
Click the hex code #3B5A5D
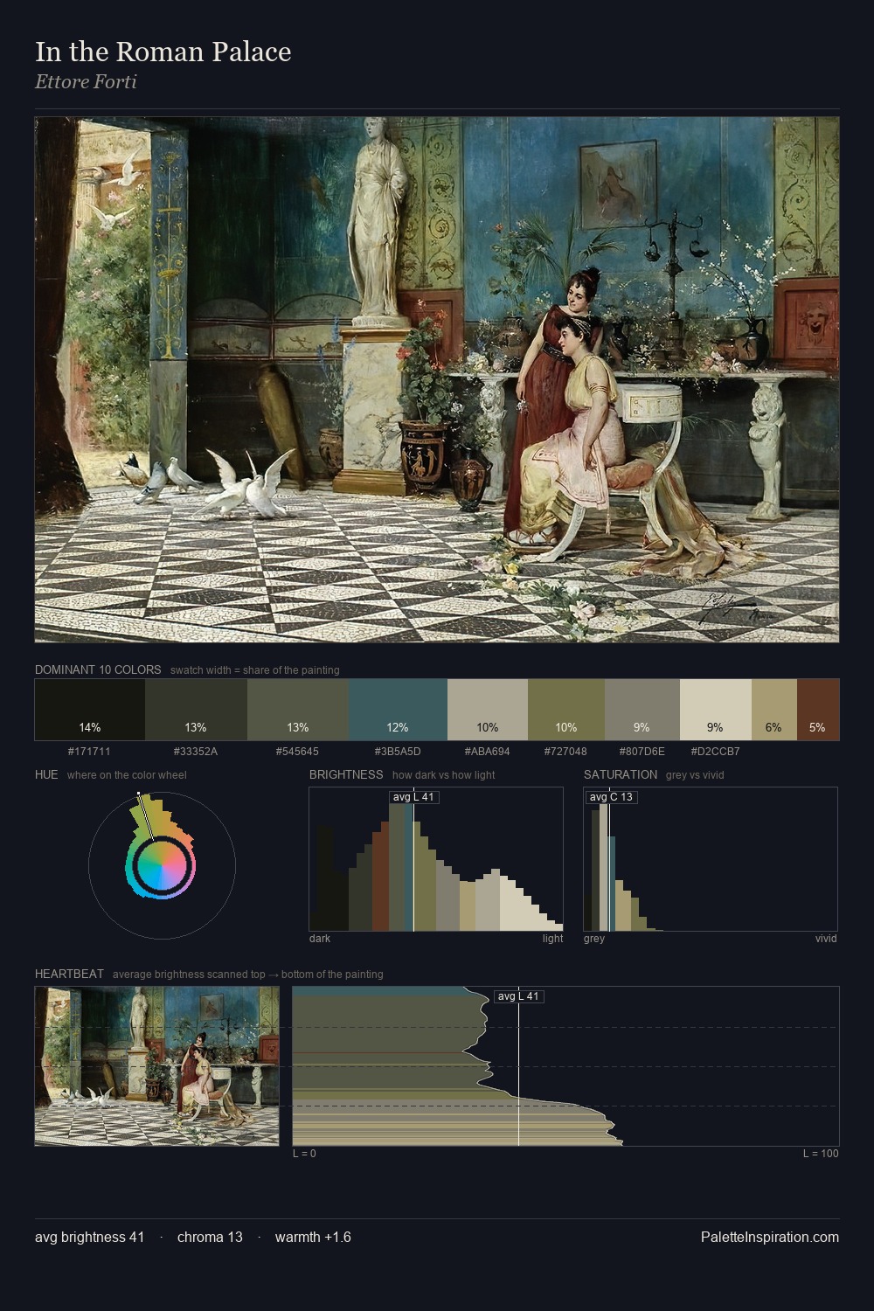click(398, 752)
